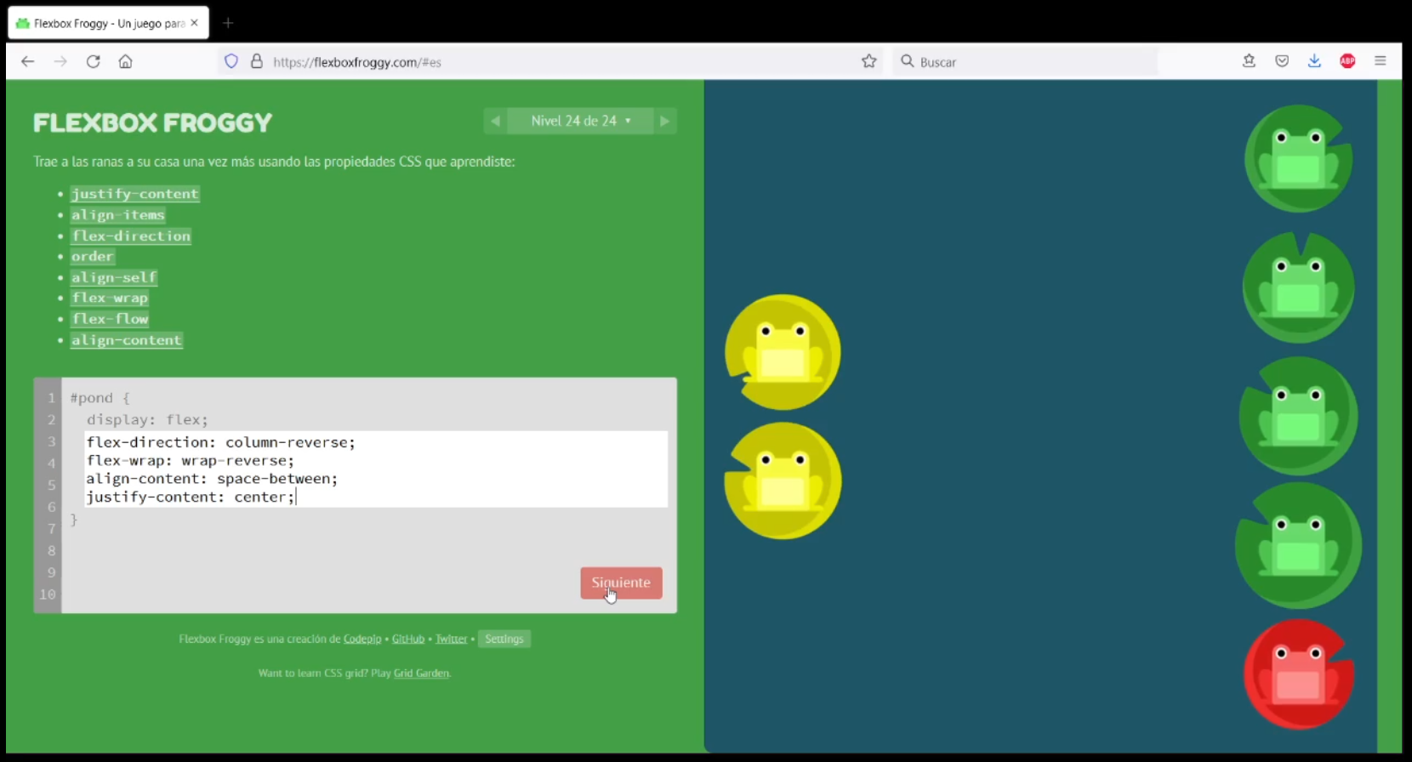Open the Adblock Plus extension
Viewport: 1412px width, 762px height.
coord(1347,61)
